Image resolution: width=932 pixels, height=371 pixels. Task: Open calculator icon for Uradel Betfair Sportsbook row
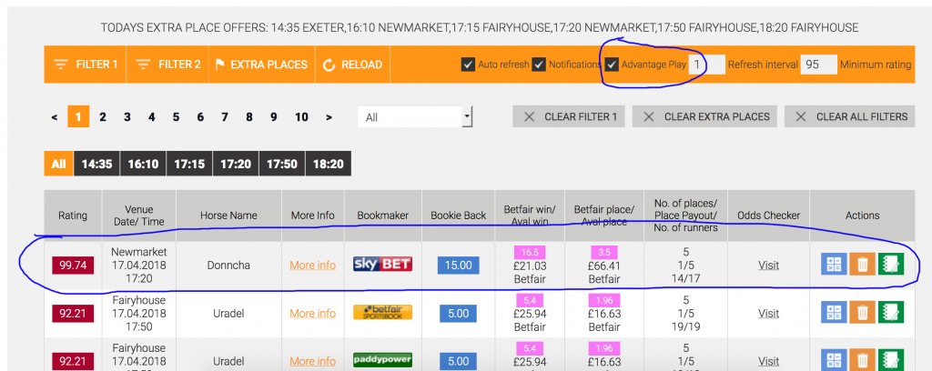pyautogui.click(x=834, y=314)
